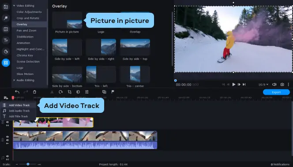This screenshot has height=167, width=293.
Task: Skip to the previous clip
Action: click(x=223, y=85)
